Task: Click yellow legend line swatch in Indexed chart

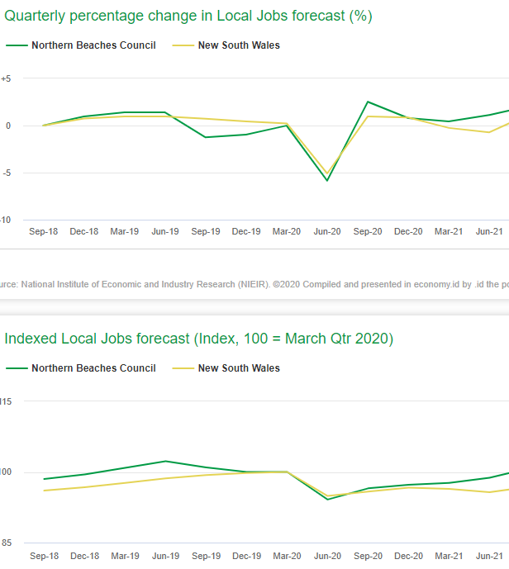Action: coord(183,368)
